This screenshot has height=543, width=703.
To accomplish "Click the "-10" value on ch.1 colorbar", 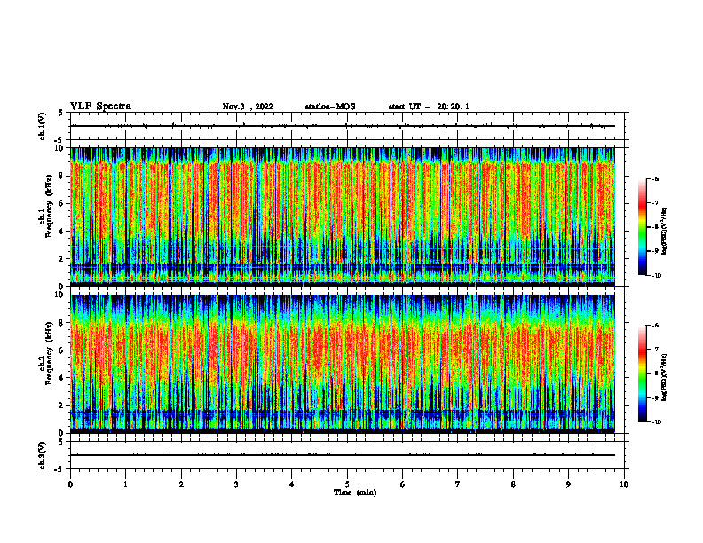I will pos(656,276).
